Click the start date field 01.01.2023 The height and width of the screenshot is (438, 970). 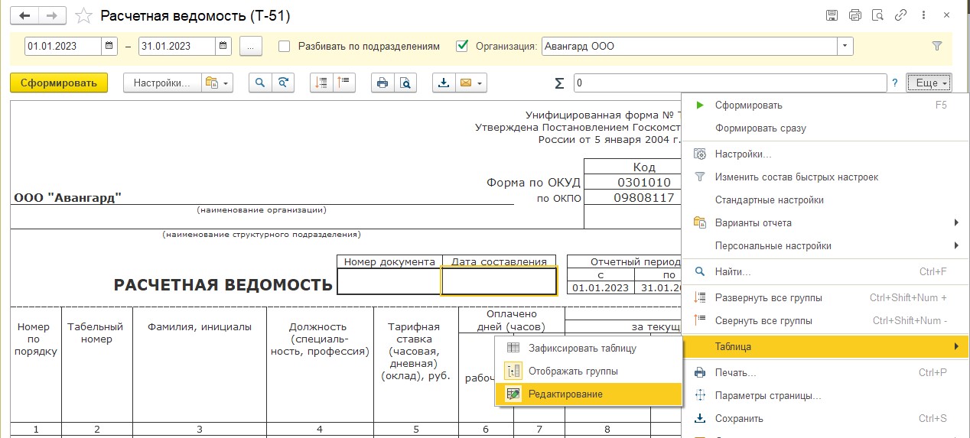[63, 46]
